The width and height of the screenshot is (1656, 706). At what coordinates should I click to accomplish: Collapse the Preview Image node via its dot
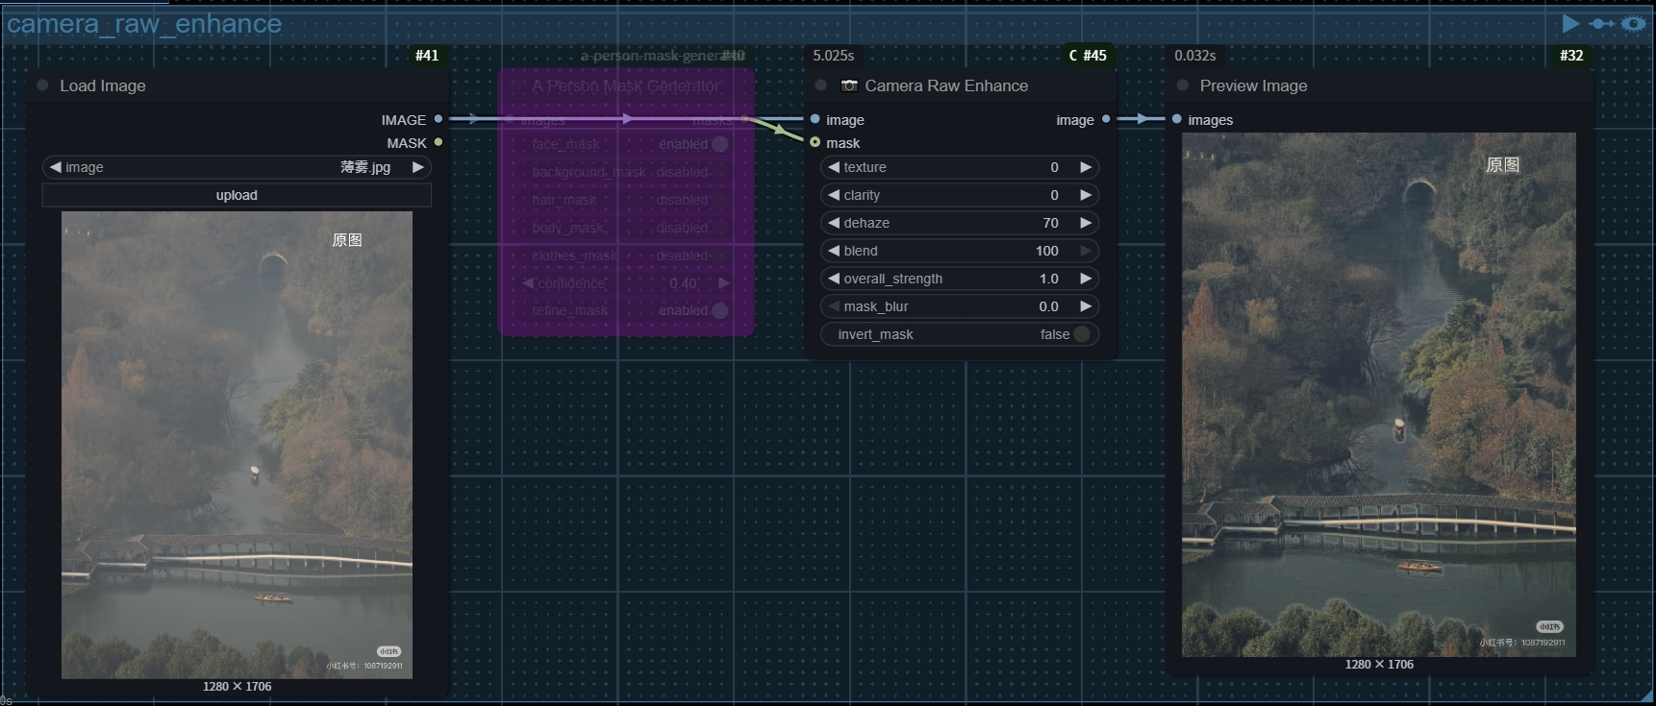click(1183, 85)
